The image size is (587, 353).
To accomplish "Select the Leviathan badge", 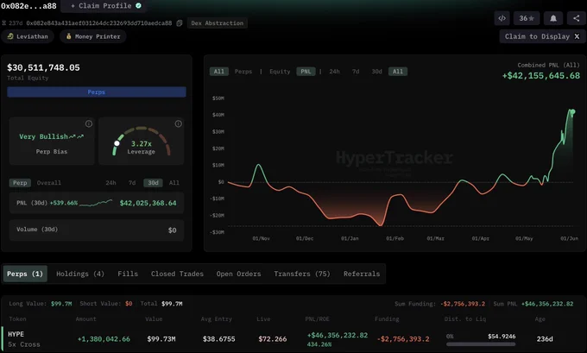I will pos(28,37).
